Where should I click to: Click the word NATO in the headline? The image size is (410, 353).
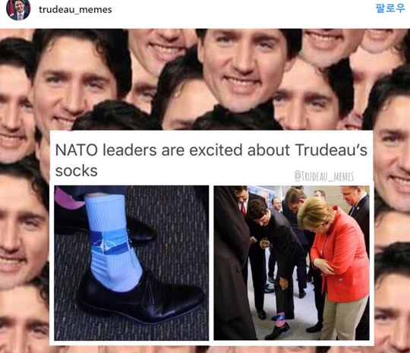pos(77,150)
